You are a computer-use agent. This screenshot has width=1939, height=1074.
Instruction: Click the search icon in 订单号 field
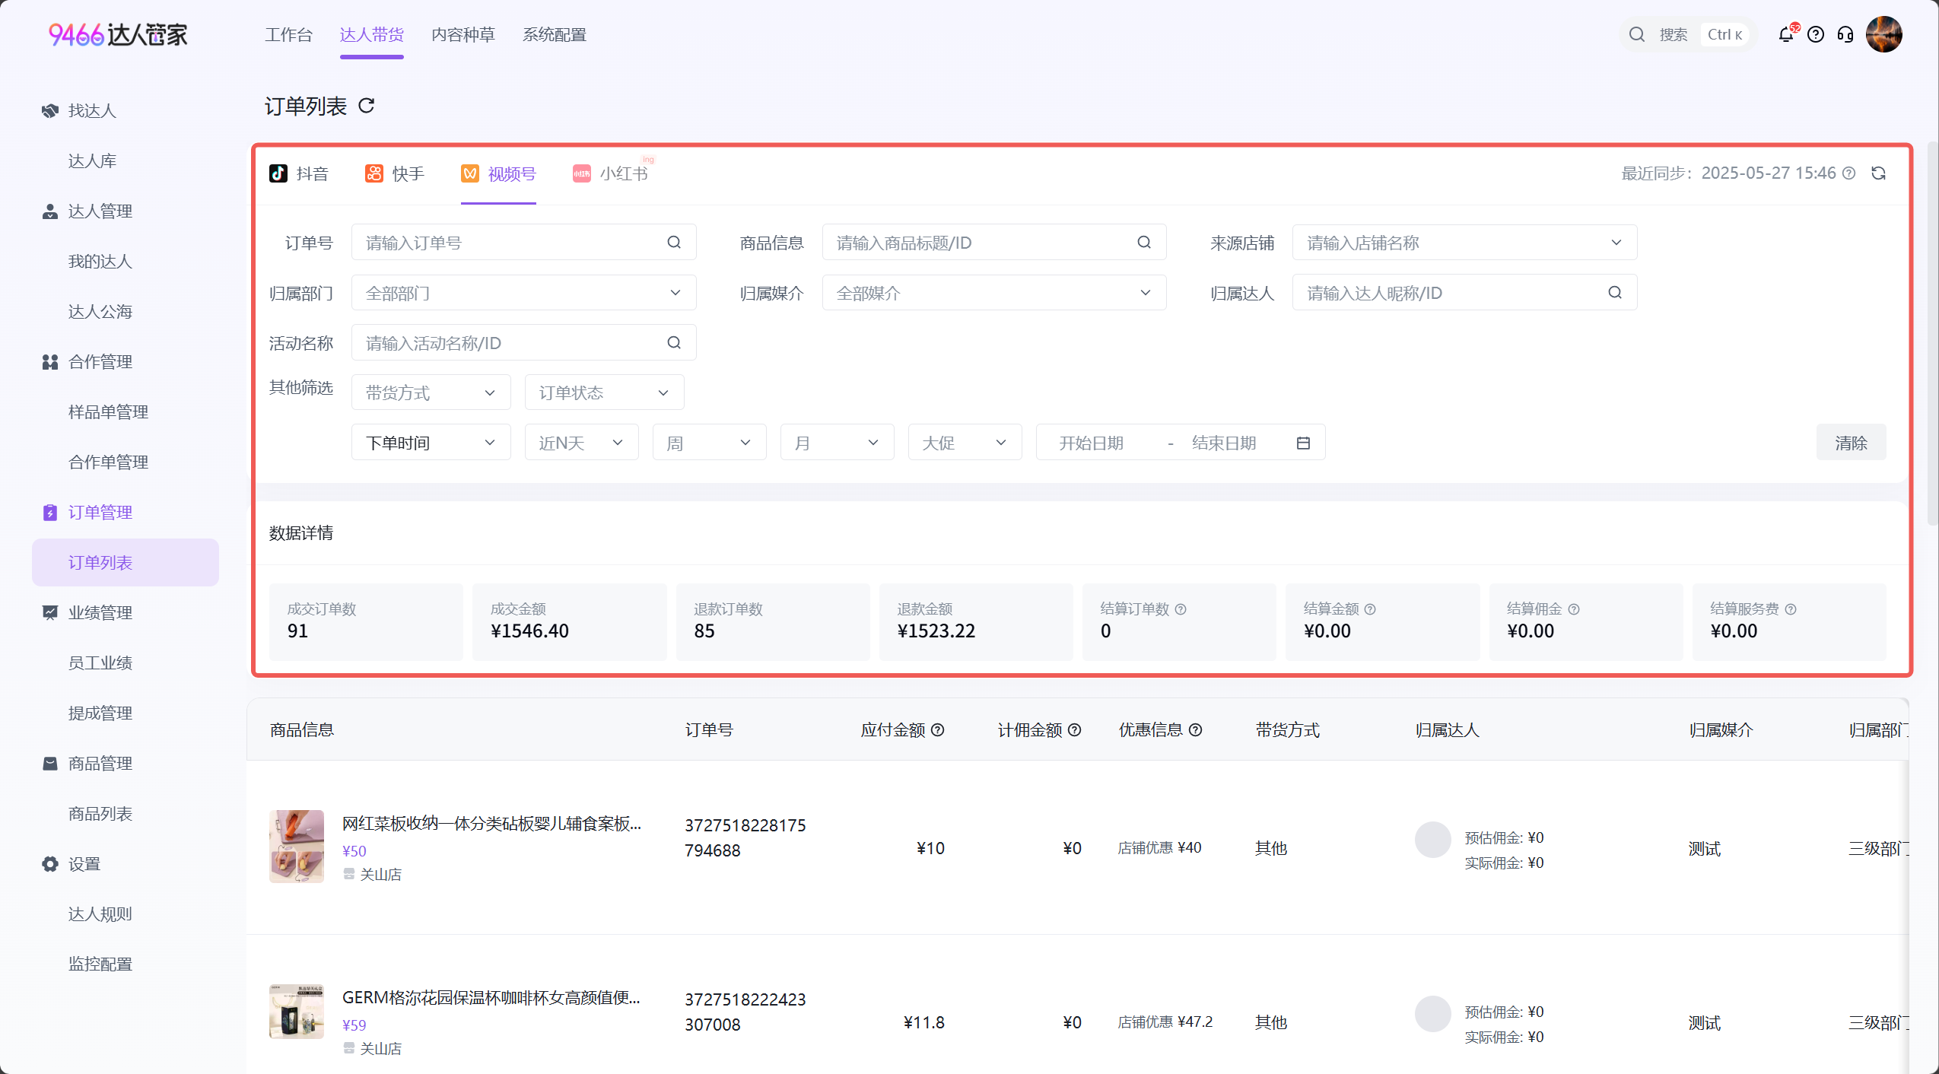(674, 242)
